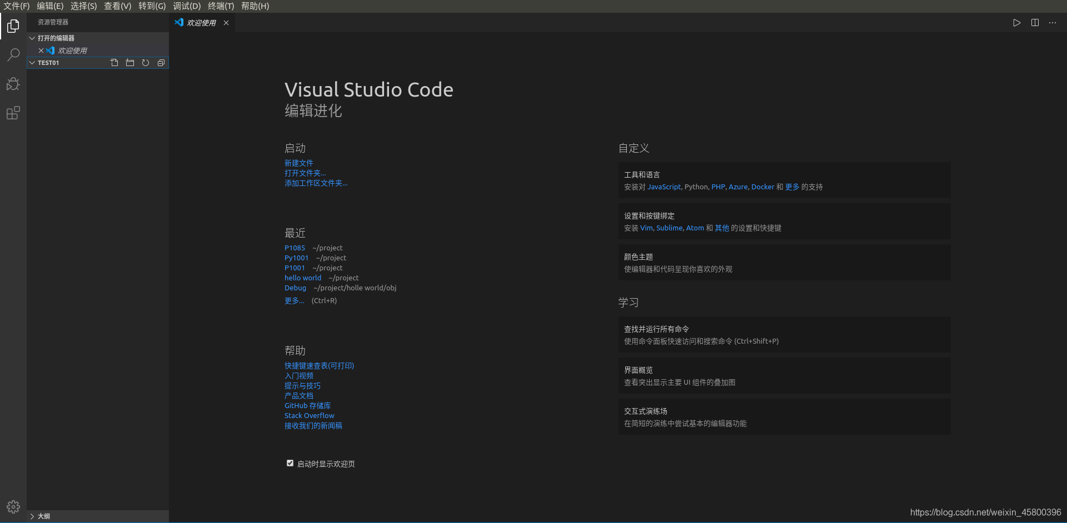Image resolution: width=1067 pixels, height=523 pixels.
Task: Open the 终端(T) menu
Action: tap(220, 6)
